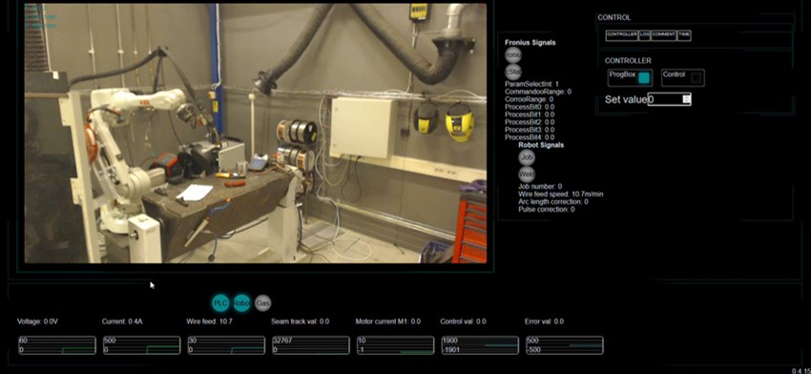Click the welding robot camera feed
Image resolution: width=811 pixels, height=374 pixels.
256,133
